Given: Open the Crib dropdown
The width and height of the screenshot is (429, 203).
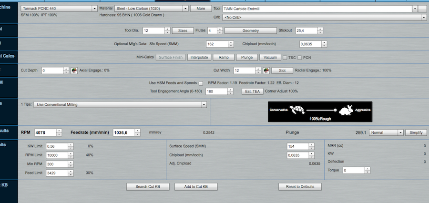Looking at the screenshot, I should (324, 17).
